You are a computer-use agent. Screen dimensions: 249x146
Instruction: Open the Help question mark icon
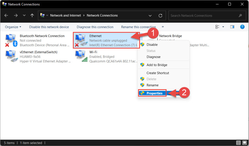(x=242, y=27)
